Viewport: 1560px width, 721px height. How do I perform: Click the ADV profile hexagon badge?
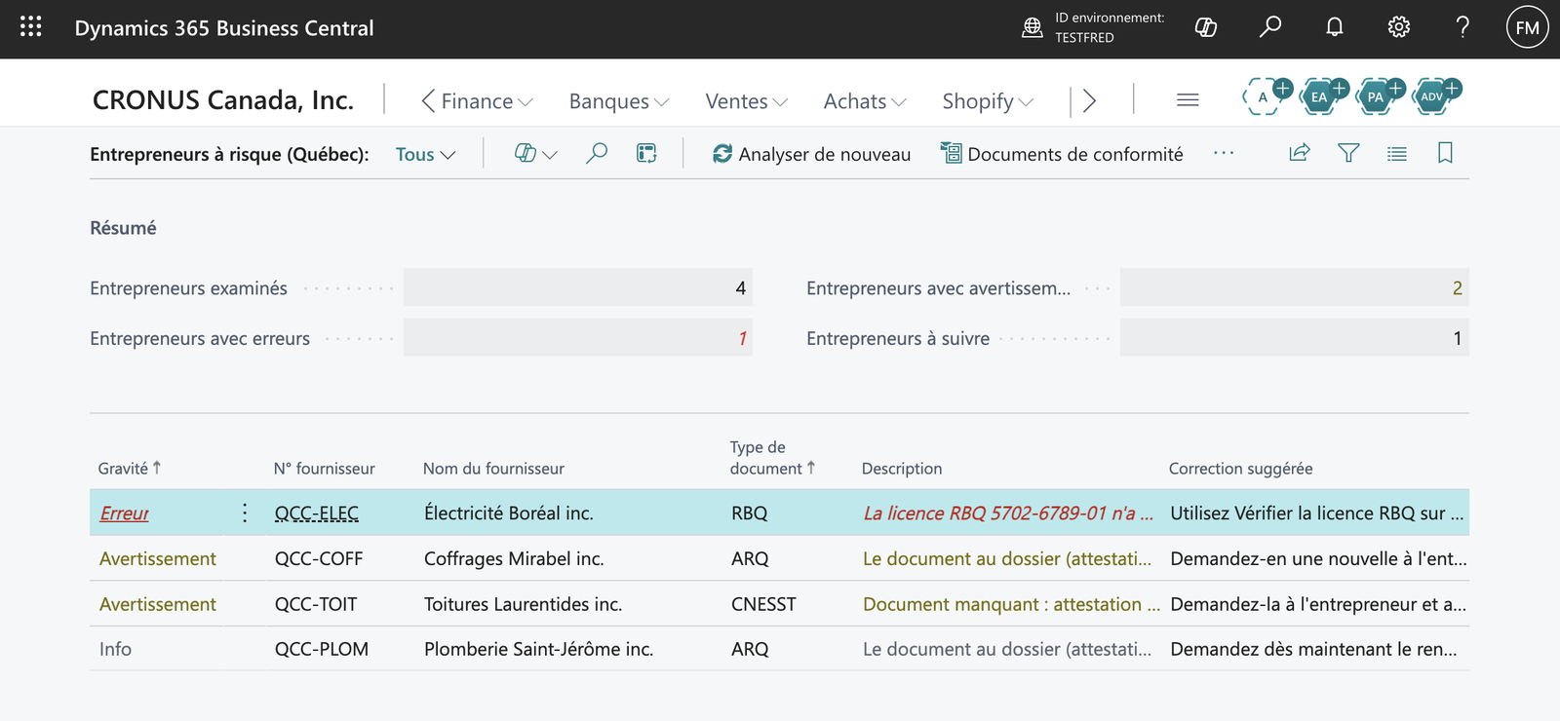click(x=1432, y=96)
